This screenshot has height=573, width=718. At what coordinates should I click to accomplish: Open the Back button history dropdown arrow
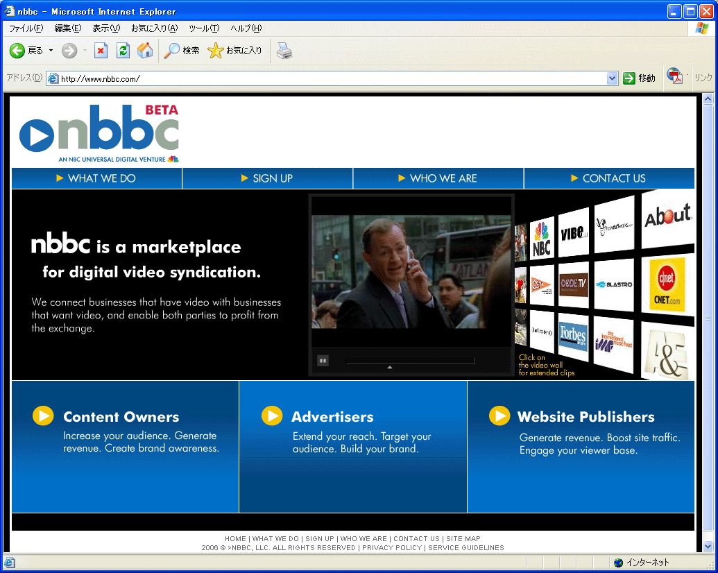click(x=51, y=51)
